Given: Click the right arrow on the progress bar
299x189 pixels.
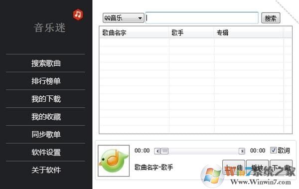Looking at the screenshot, I should [242, 151].
